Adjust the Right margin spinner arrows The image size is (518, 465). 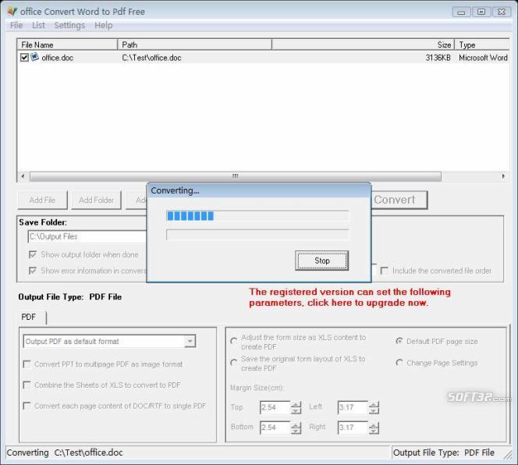[374, 428]
